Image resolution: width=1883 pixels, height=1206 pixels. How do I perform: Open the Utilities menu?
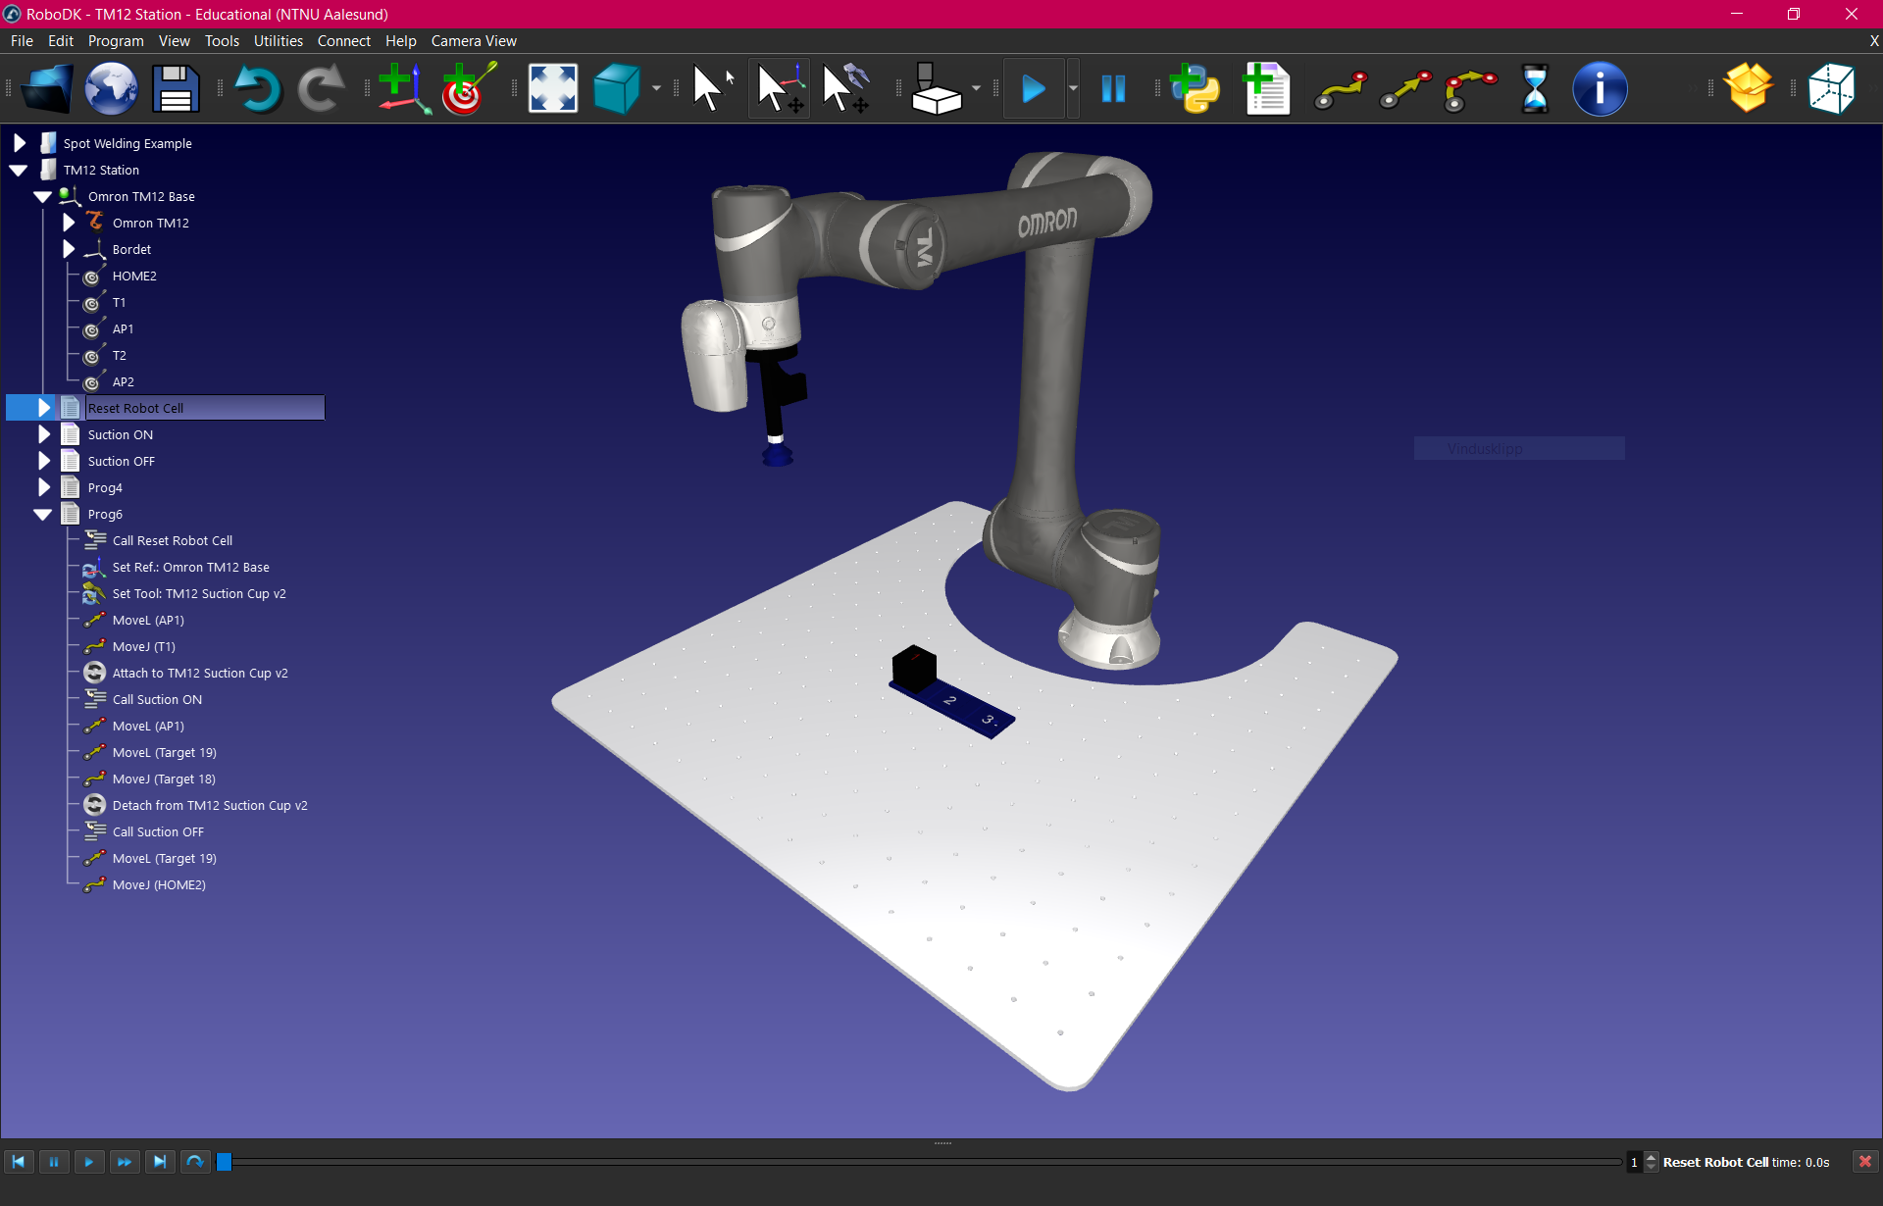point(278,41)
